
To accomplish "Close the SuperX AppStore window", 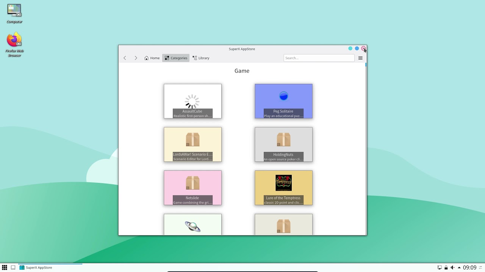I will [x=363, y=48].
